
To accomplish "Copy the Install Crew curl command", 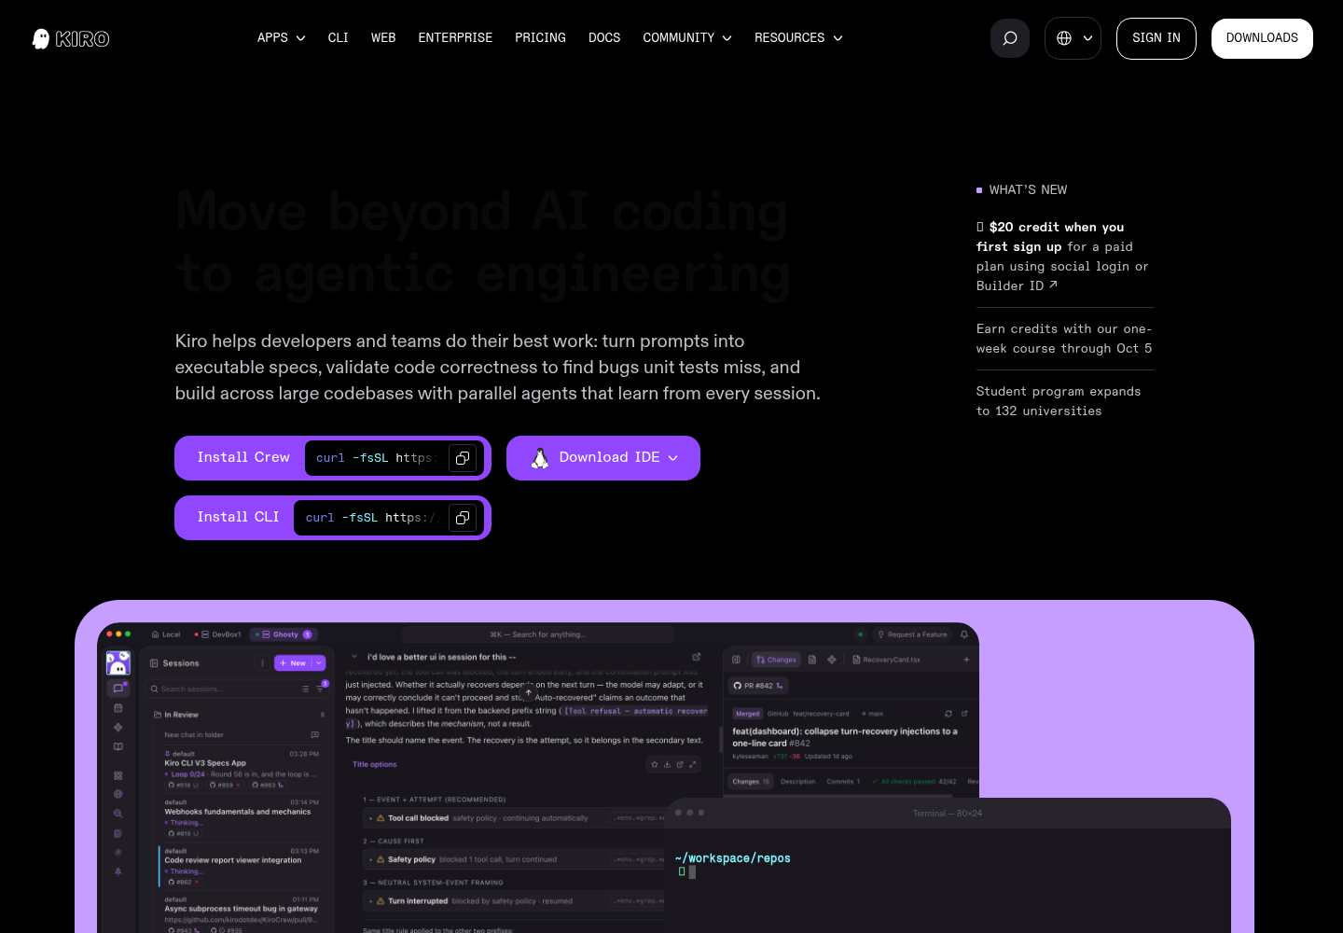I will click(x=463, y=458).
